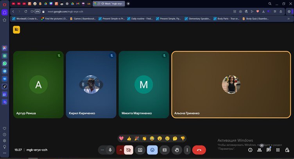Open more options three-dot menu in toolbar

(187, 150)
